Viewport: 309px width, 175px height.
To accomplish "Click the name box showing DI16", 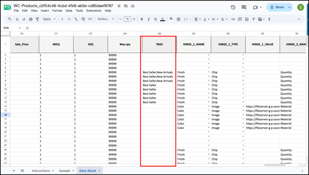I will [x=12, y=28].
